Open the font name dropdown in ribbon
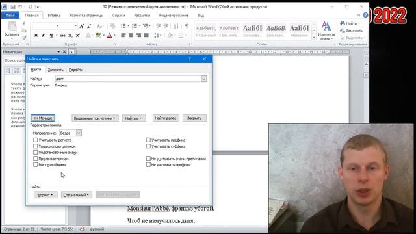 click(58, 26)
